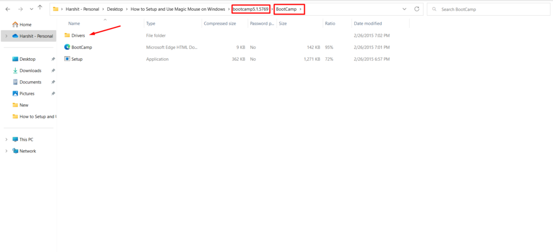Click the Microsoft Edge HTML Do... type cell
The width and height of the screenshot is (553, 252).
point(172,47)
